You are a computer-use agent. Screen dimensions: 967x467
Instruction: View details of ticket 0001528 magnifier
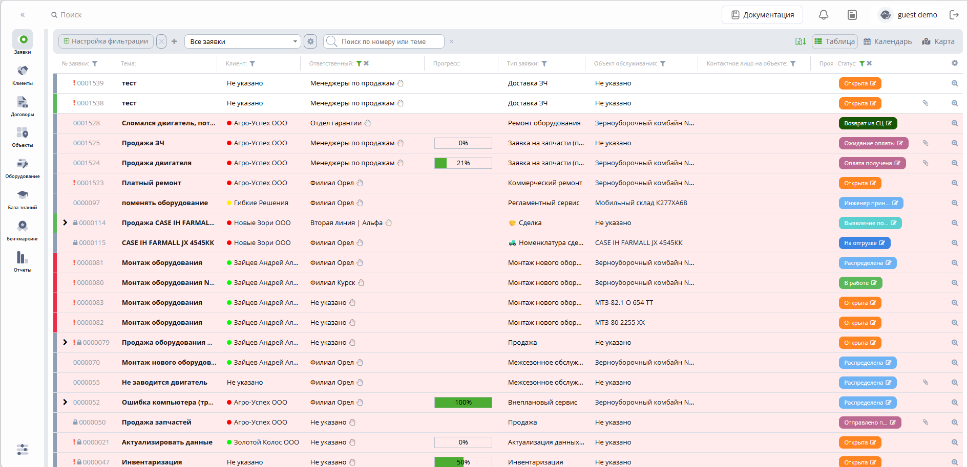(955, 123)
